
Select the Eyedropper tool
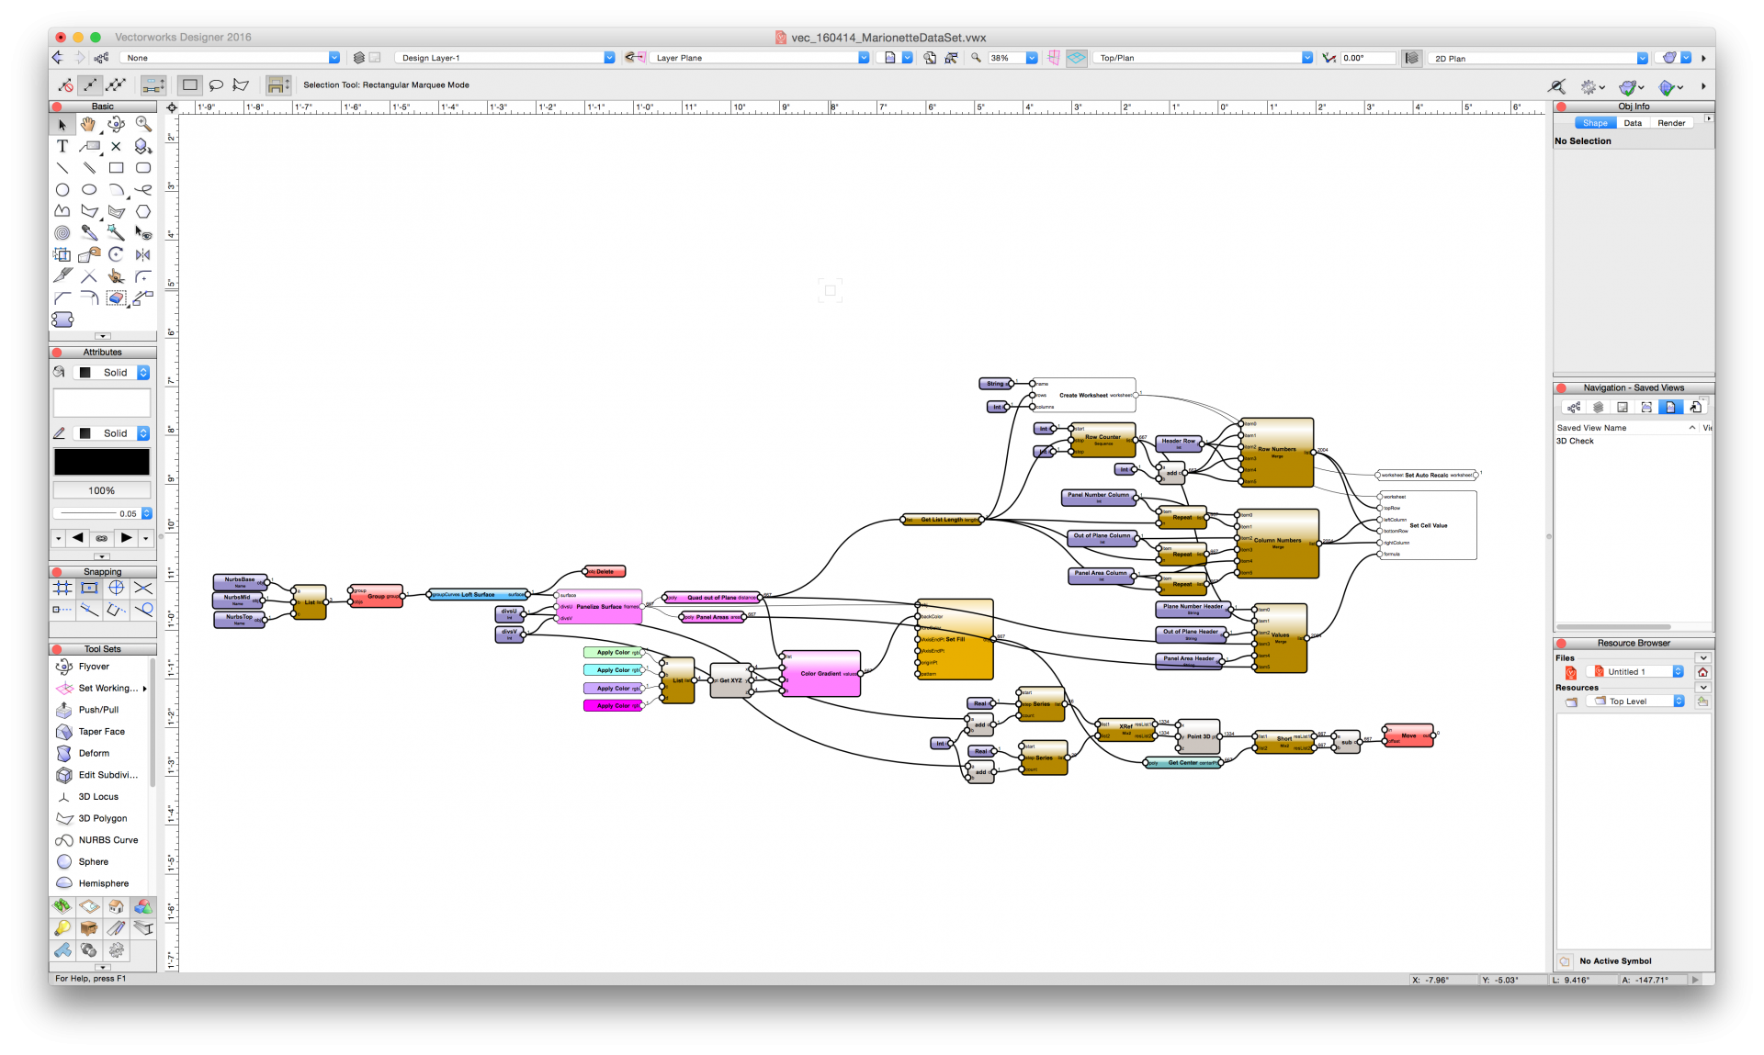click(89, 232)
